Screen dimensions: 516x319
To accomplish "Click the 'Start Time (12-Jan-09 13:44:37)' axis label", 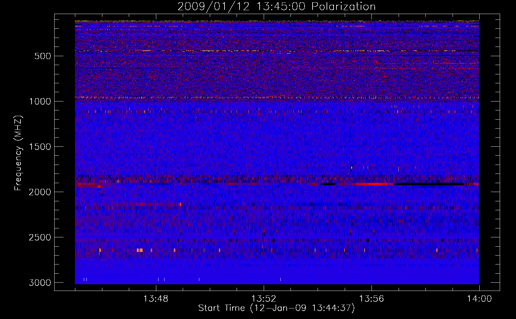I will tap(276, 308).
